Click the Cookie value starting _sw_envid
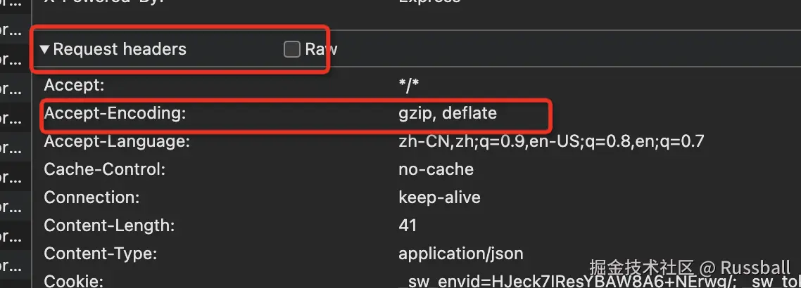The width and height of the screenshot is (801, 288). (493, 282)
